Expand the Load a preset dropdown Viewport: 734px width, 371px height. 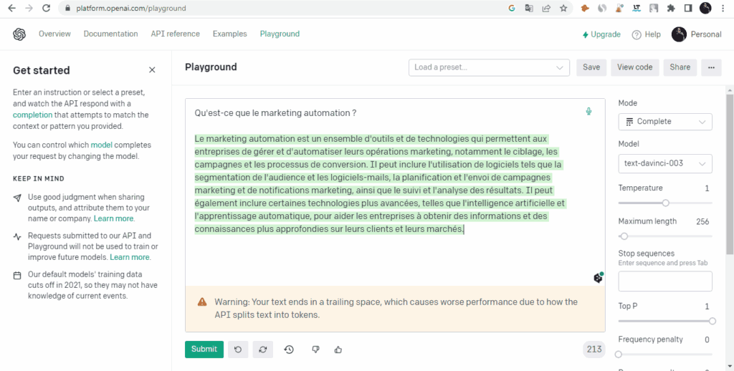point(489,67)
